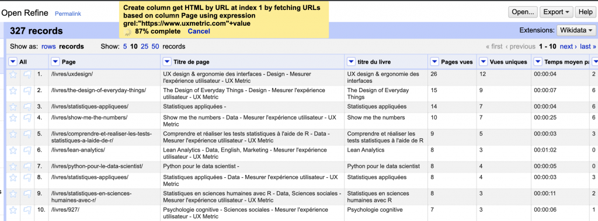Screen dimensions: 598x221
Task: Flag row 10 /livres/927/
Action: tap(27, 210)
